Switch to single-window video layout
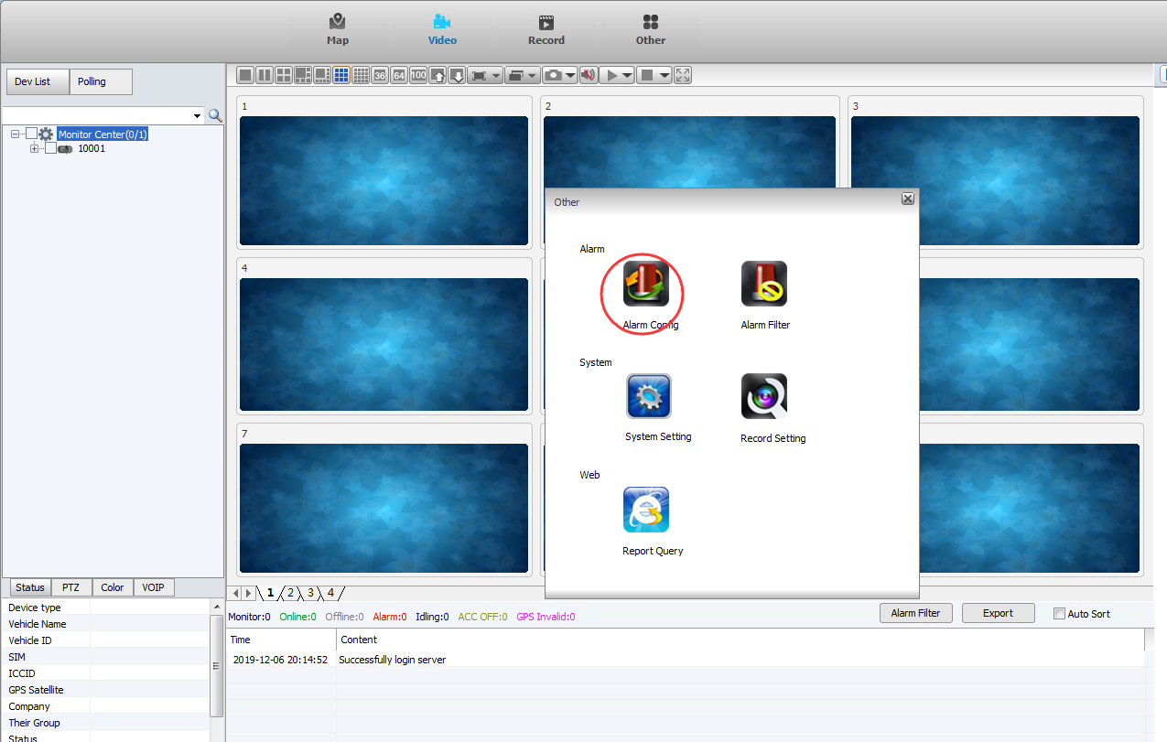The height and width of the screenshot is (742, 1167). [x=245, y=75]
